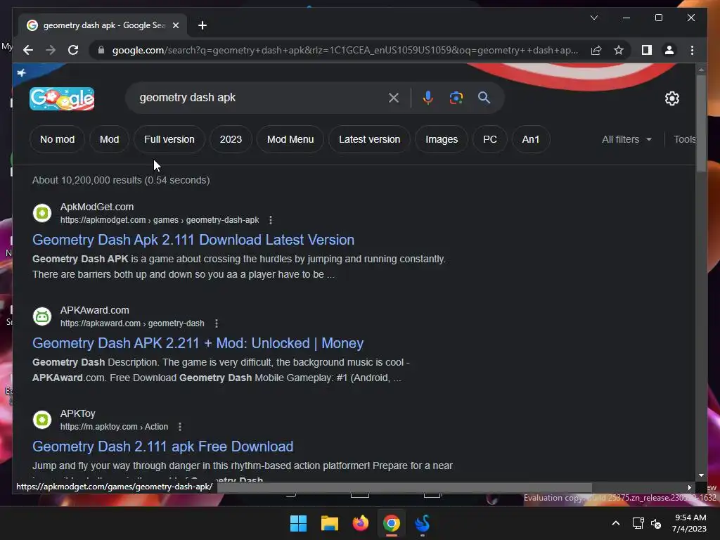Click the Google doodle logo
Image resolution: width=720 pixels, height=540 pixels.
(62, 98)
